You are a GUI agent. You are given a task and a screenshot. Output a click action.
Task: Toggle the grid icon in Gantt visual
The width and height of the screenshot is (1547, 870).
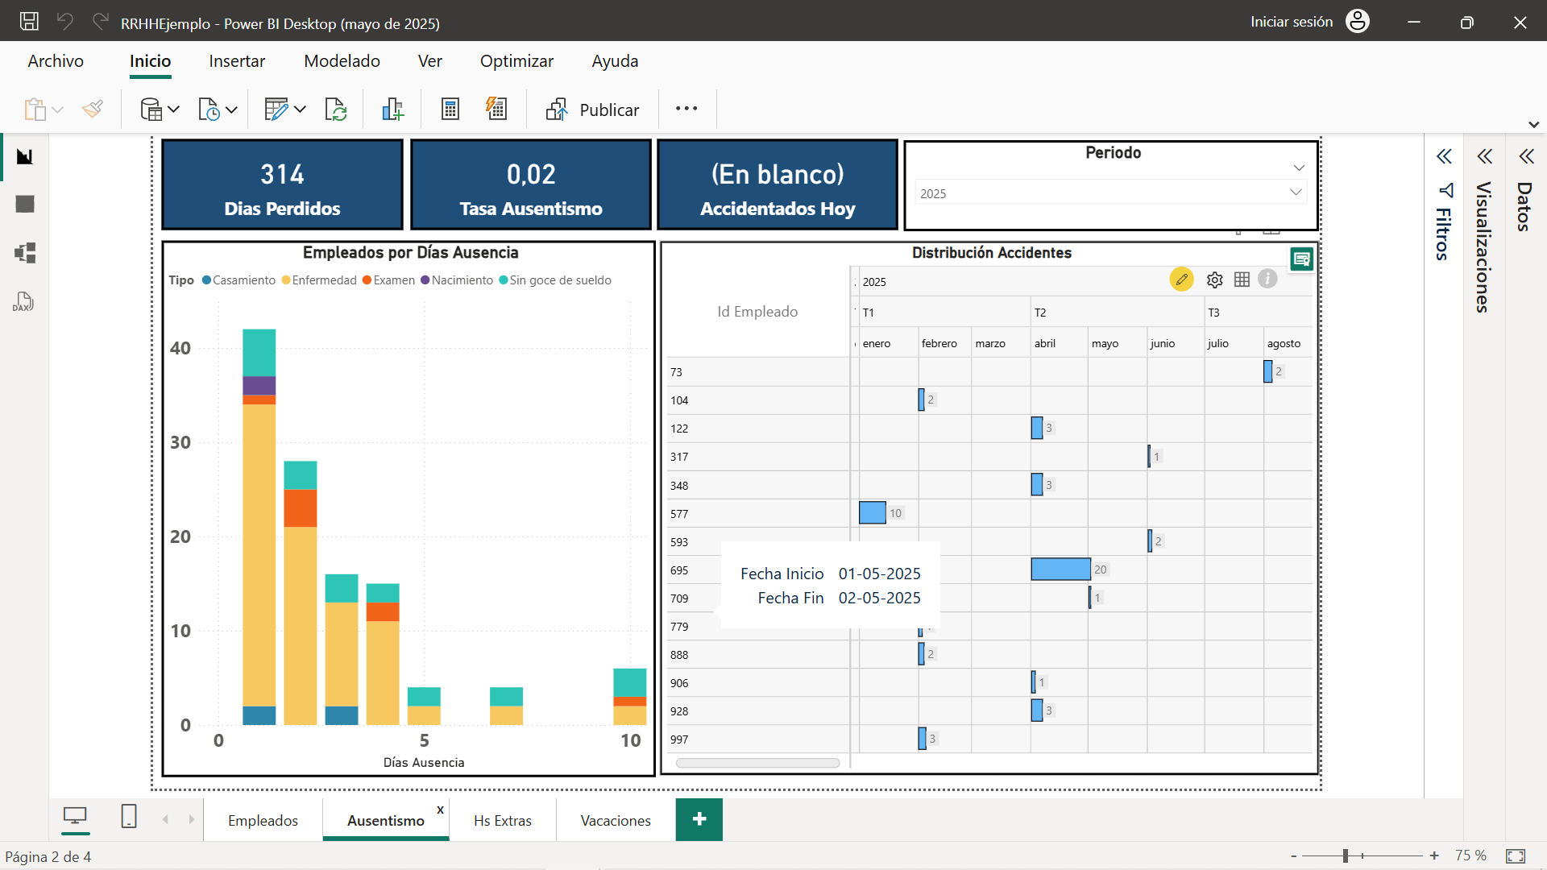[x=1242, y=280]
